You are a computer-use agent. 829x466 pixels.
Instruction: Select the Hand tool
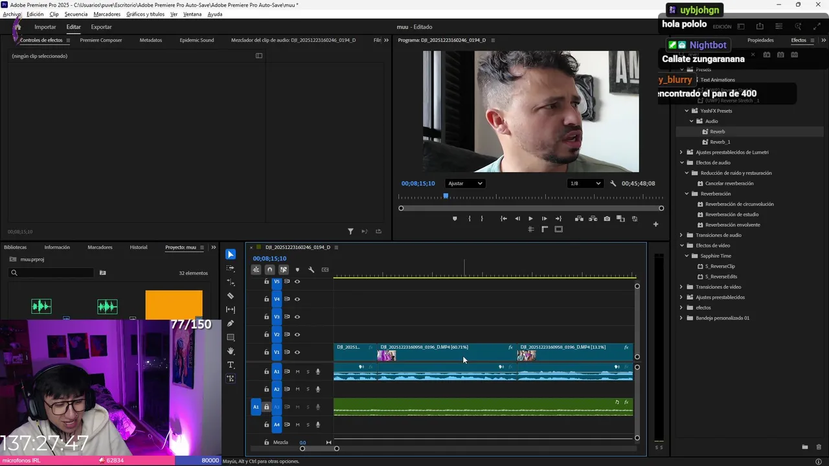231,351
